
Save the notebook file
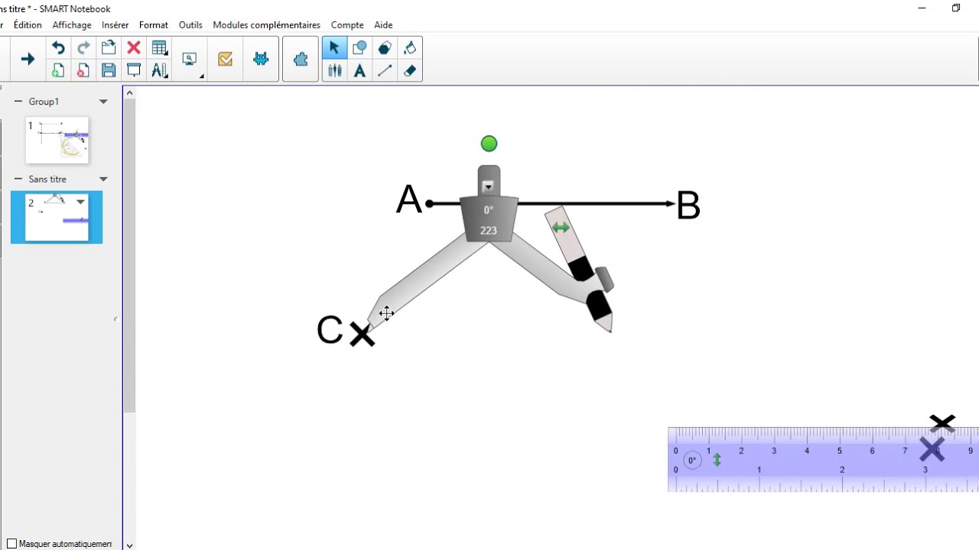[x=109, y=70]
